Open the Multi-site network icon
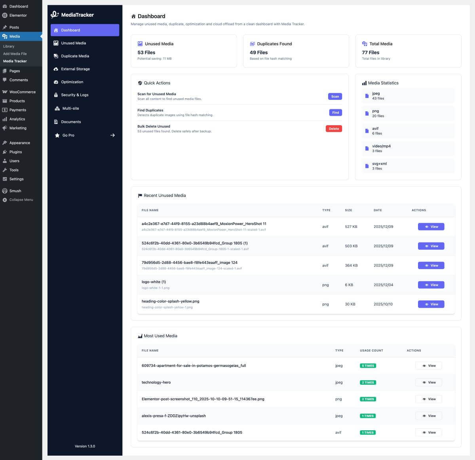 tap(57, 109)
